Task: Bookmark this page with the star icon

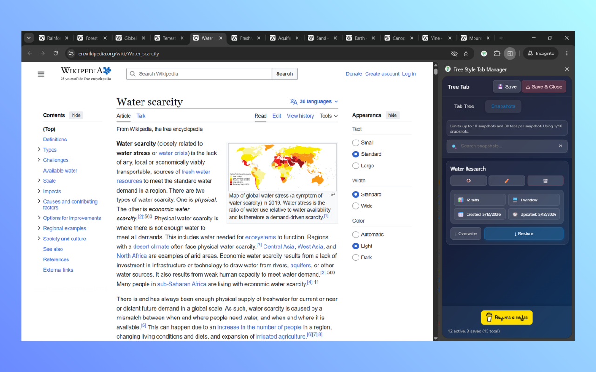Action: point(466,53)
